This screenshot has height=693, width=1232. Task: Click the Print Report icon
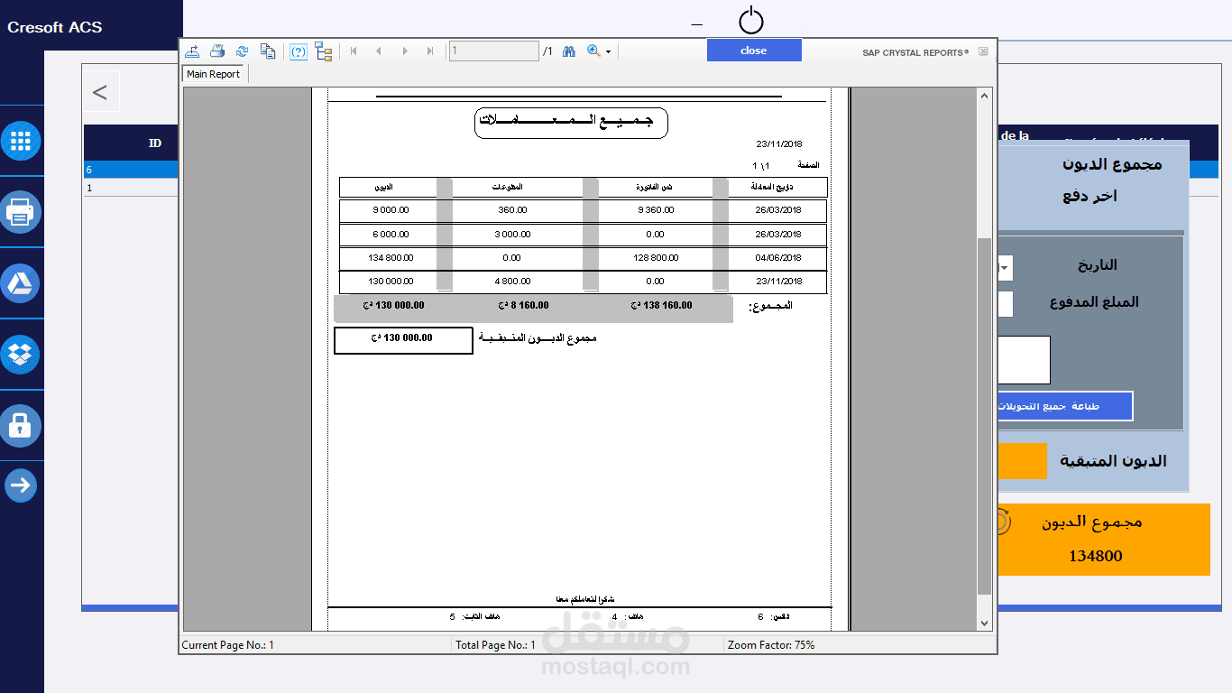[x=217, y=51]
